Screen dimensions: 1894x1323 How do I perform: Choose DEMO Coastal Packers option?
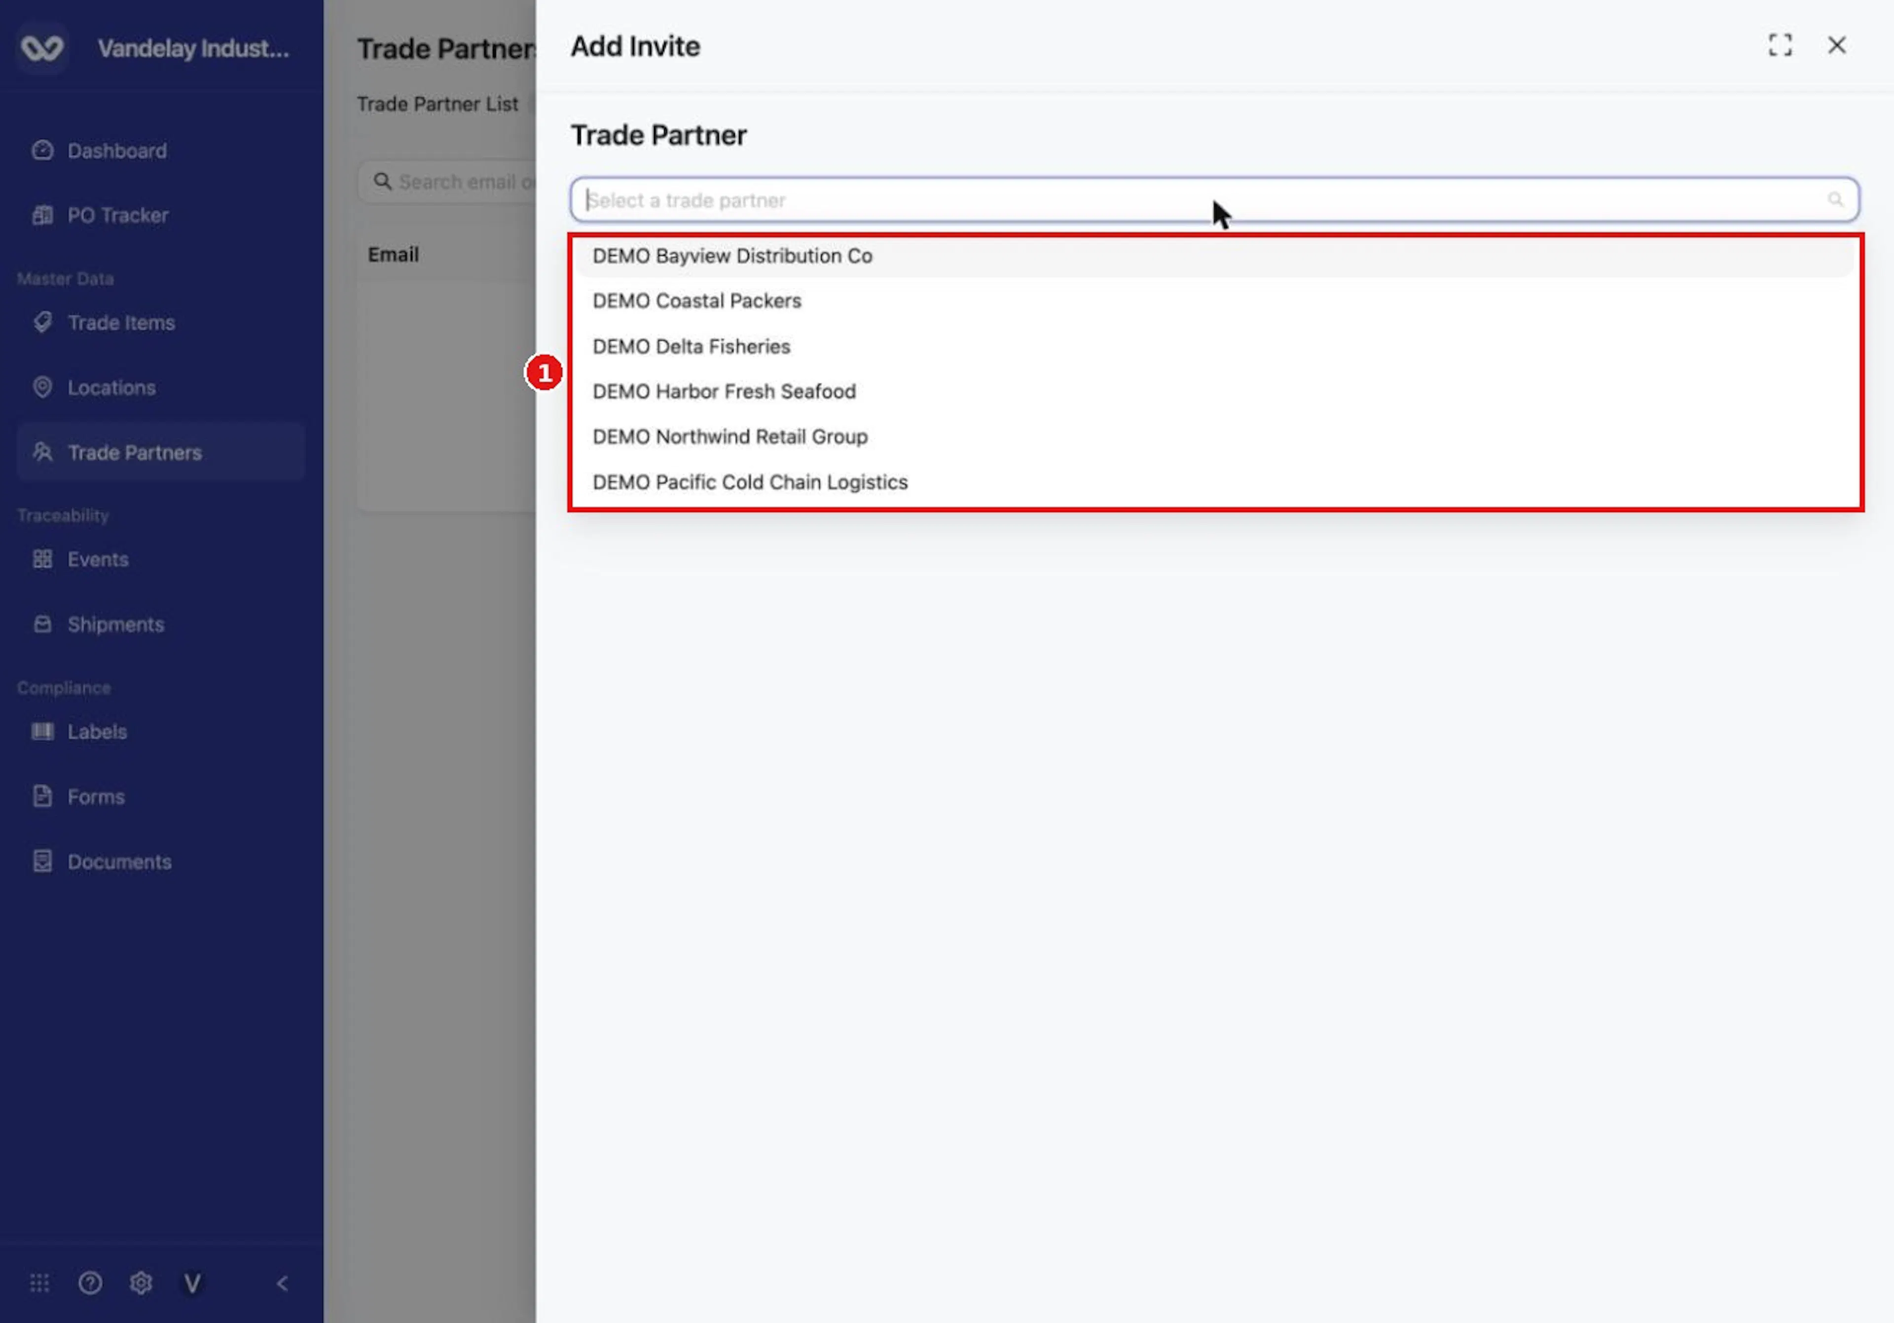(x=1214, y=301)
